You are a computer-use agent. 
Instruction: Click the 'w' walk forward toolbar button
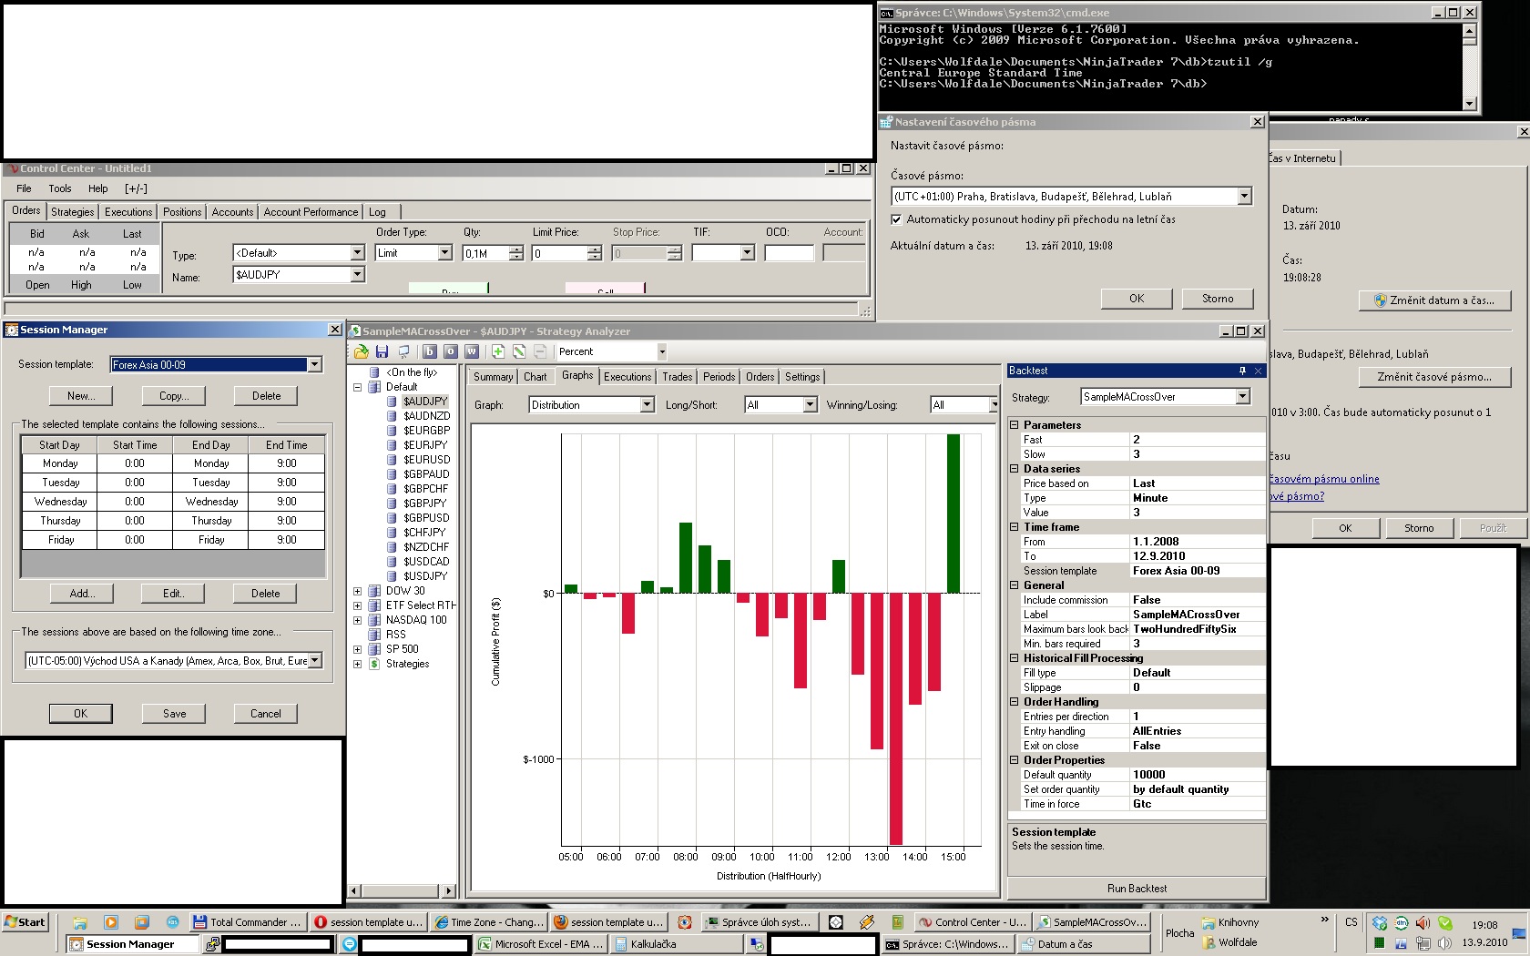point(472,351)
